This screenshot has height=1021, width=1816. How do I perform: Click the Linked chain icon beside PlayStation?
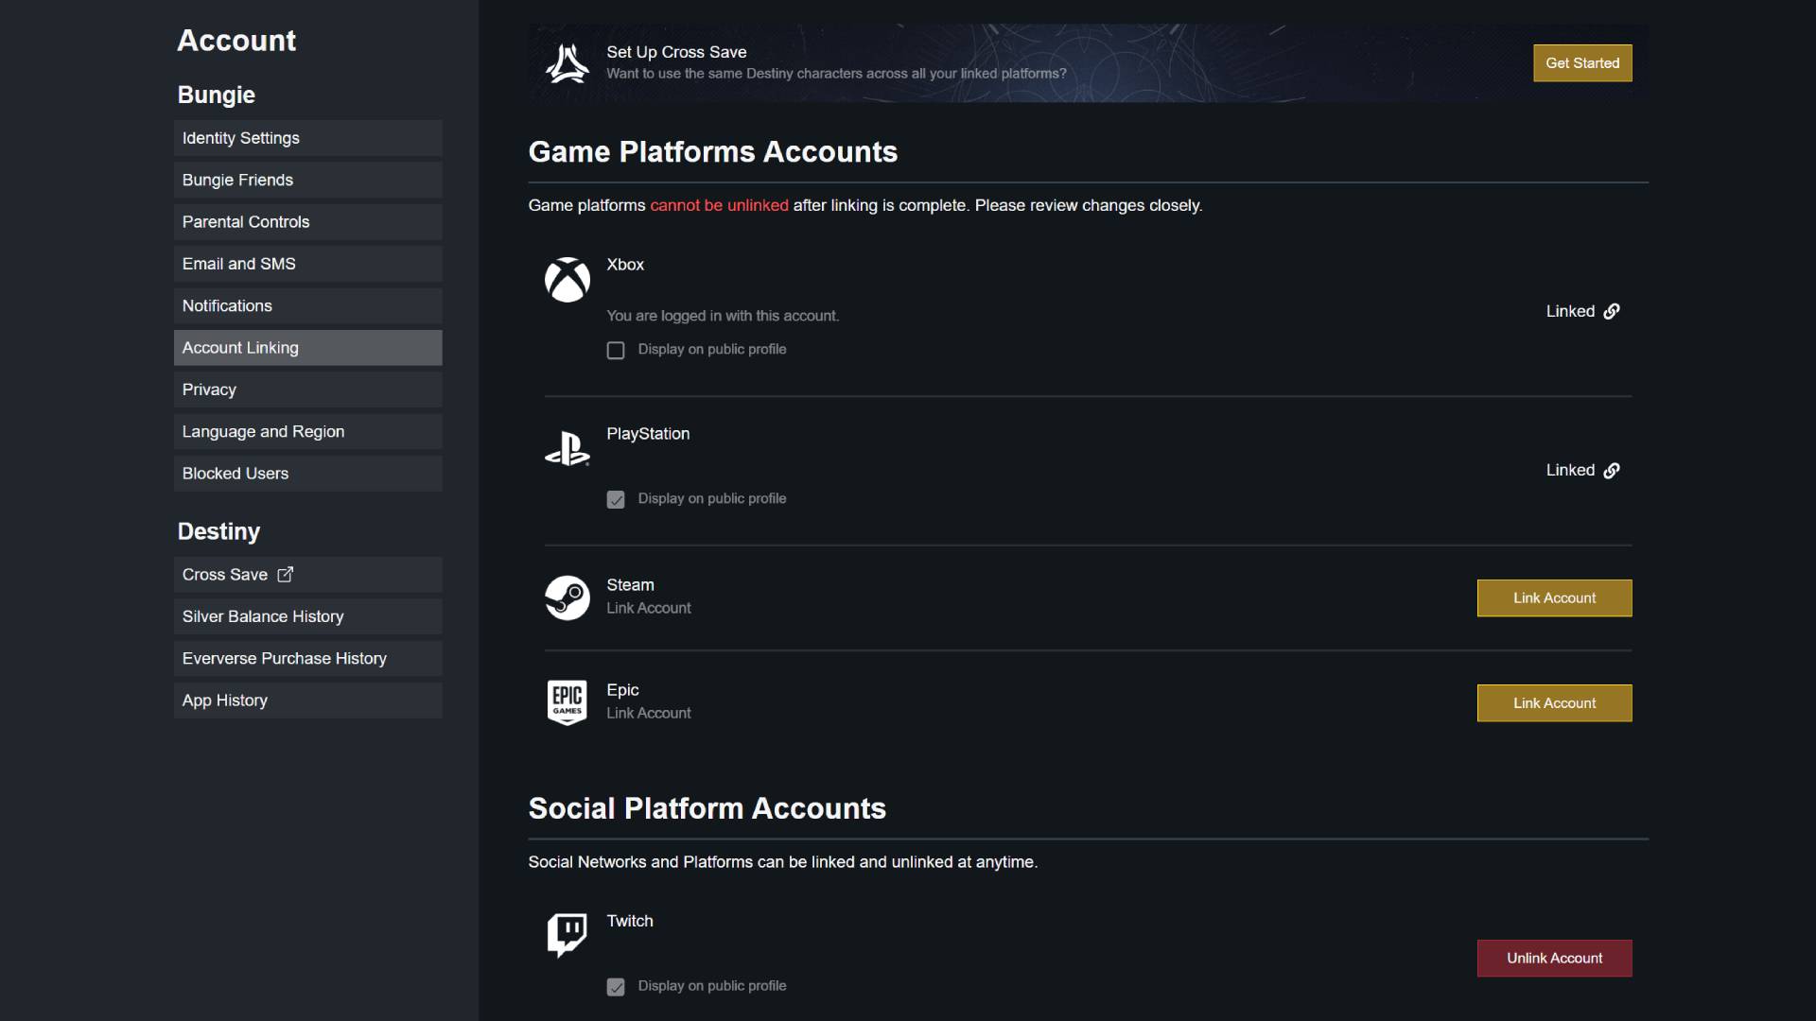(1611, 470)
